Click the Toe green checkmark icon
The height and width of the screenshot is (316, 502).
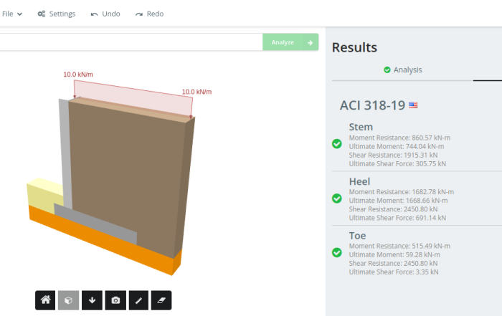pyautogui.click(x=337, y=252)
